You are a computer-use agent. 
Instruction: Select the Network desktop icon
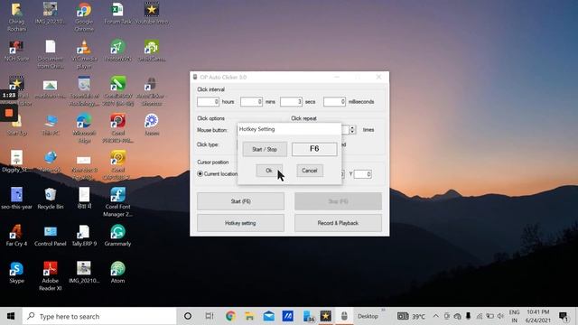point(51,162)
